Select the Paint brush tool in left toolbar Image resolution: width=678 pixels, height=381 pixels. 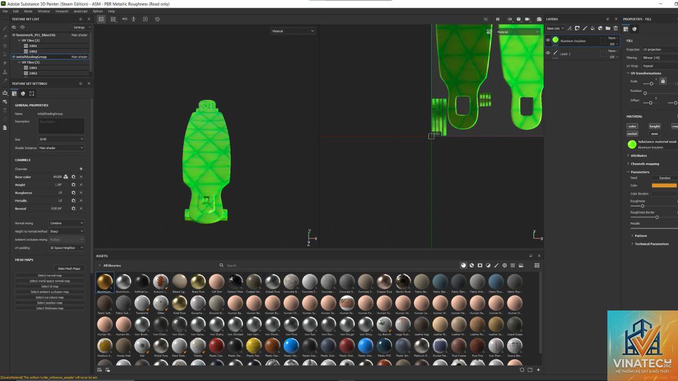click(5, 28)
